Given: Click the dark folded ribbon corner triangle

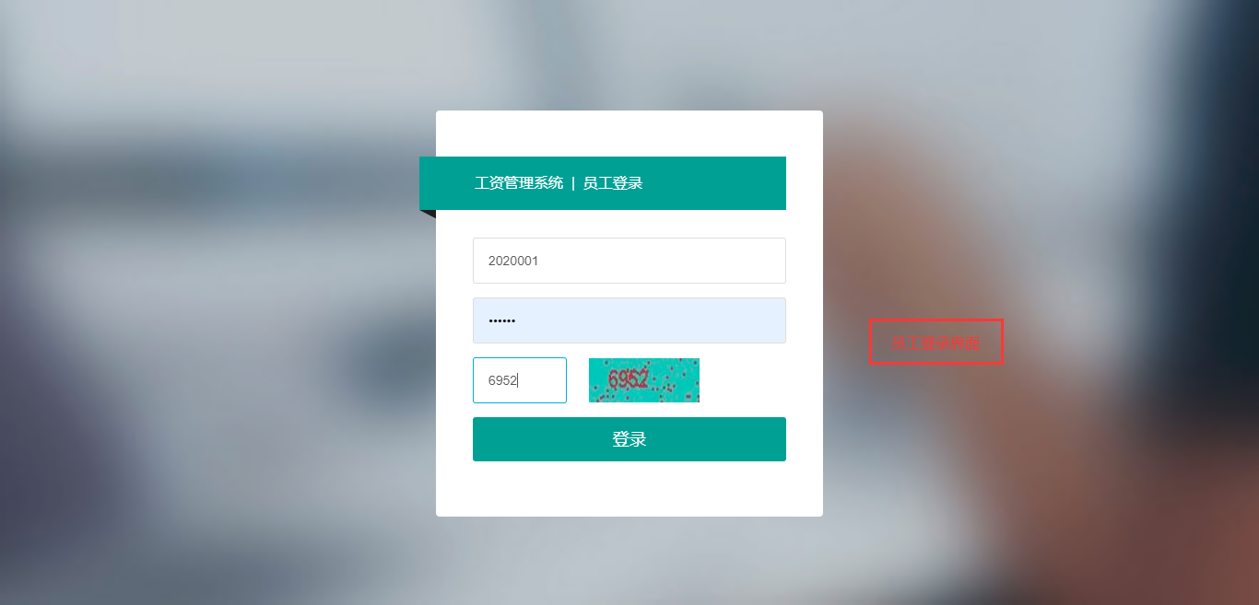Looking at the screenshot, I should 428,214.
